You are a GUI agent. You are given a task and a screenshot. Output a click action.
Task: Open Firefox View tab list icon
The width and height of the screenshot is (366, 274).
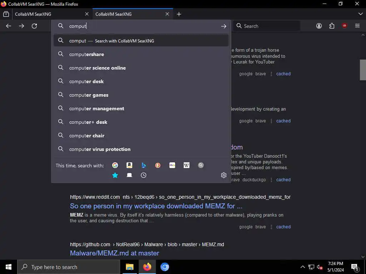[6, 14]
